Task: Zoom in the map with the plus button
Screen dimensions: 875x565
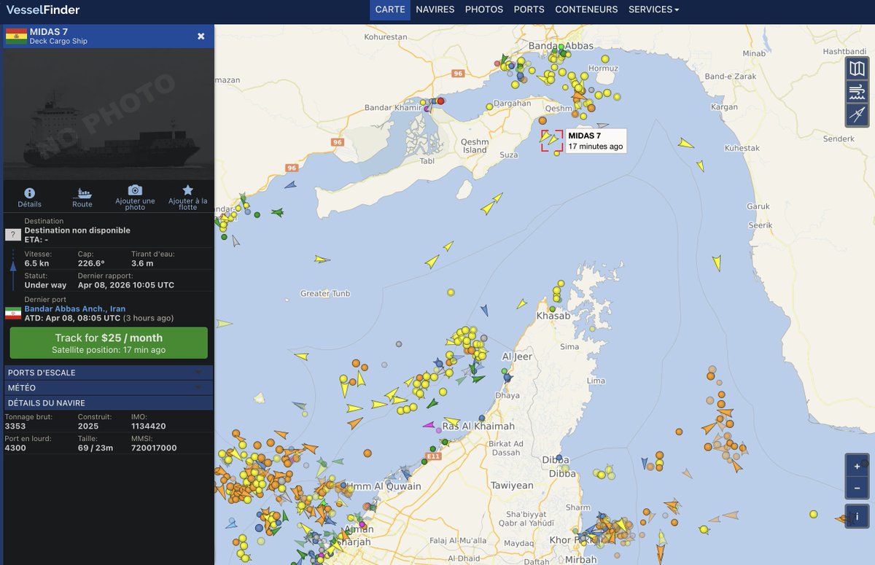Action: pos(857,466)
